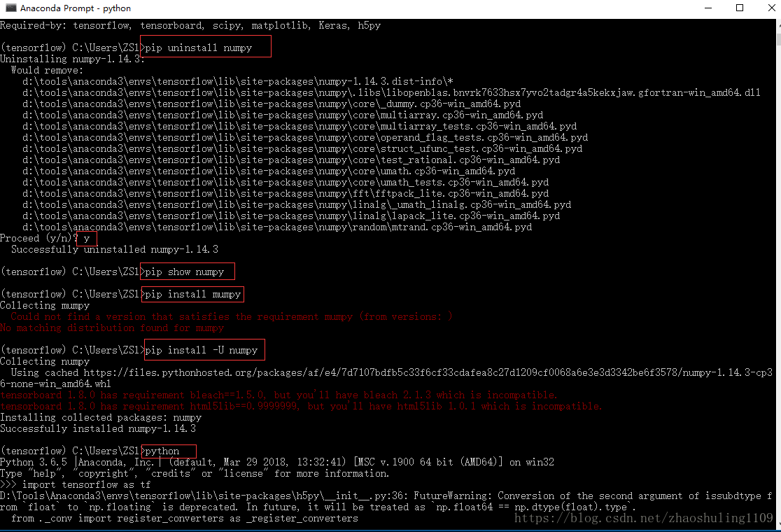This screenshot has width=781, height=532.
Task: Click the 'No matching distribution found' error
Action: (x=112, y=328)
